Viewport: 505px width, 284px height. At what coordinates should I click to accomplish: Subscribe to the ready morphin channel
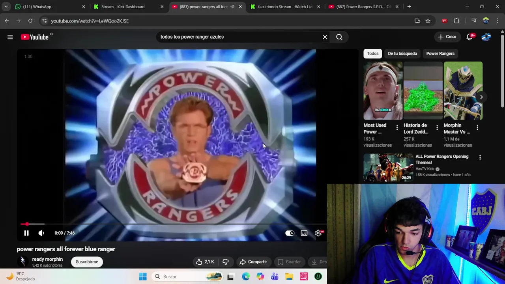pos(87,262)
